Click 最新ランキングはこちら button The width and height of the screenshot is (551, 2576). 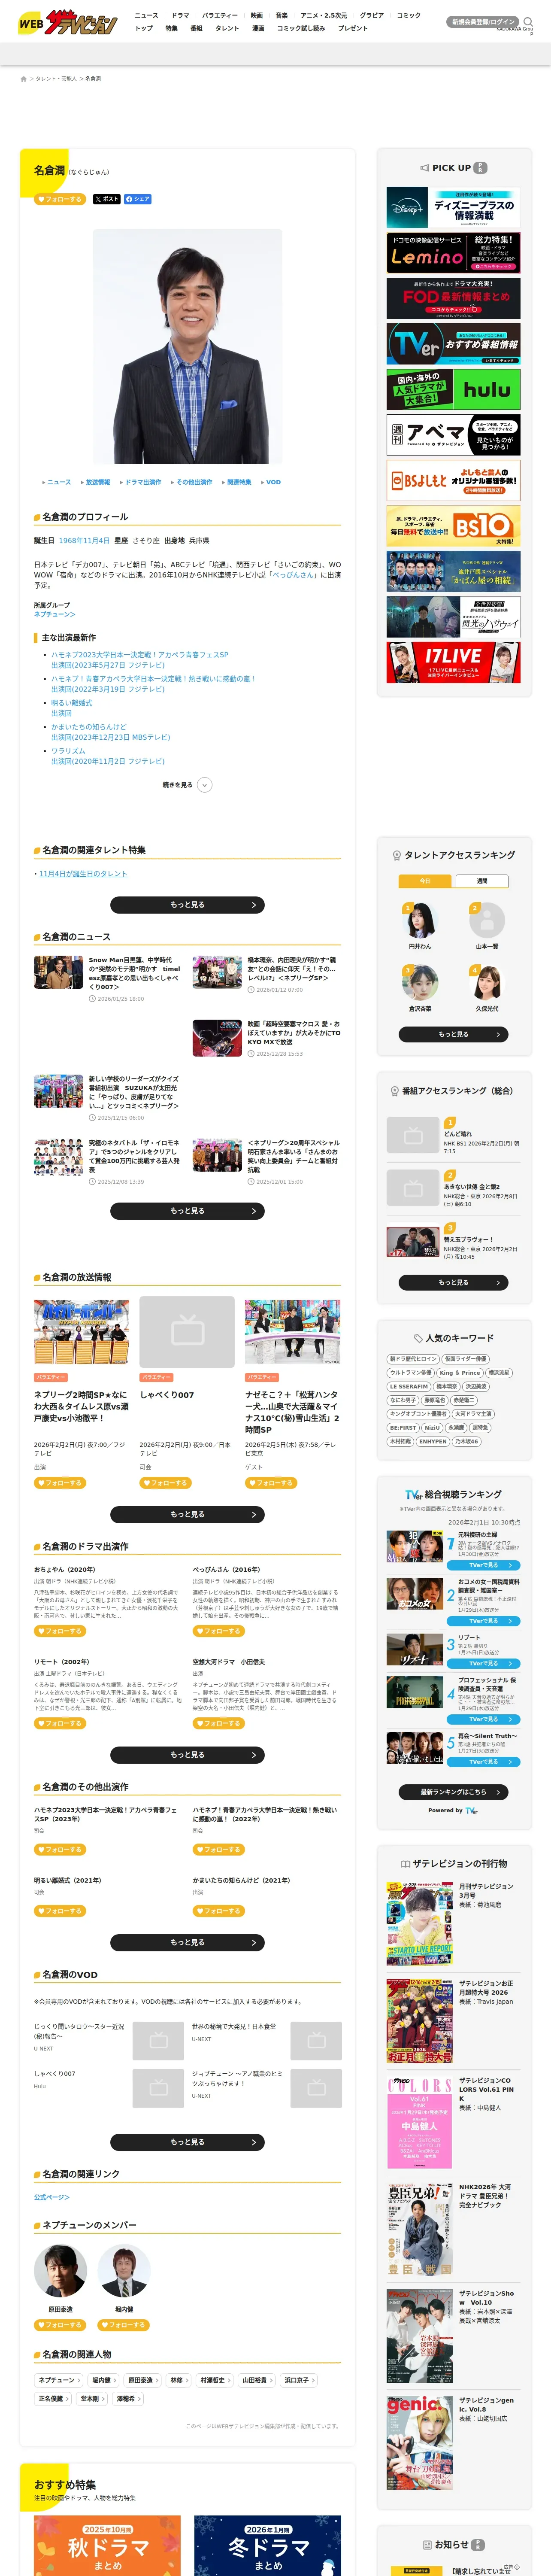click(x=453, y=1791)
